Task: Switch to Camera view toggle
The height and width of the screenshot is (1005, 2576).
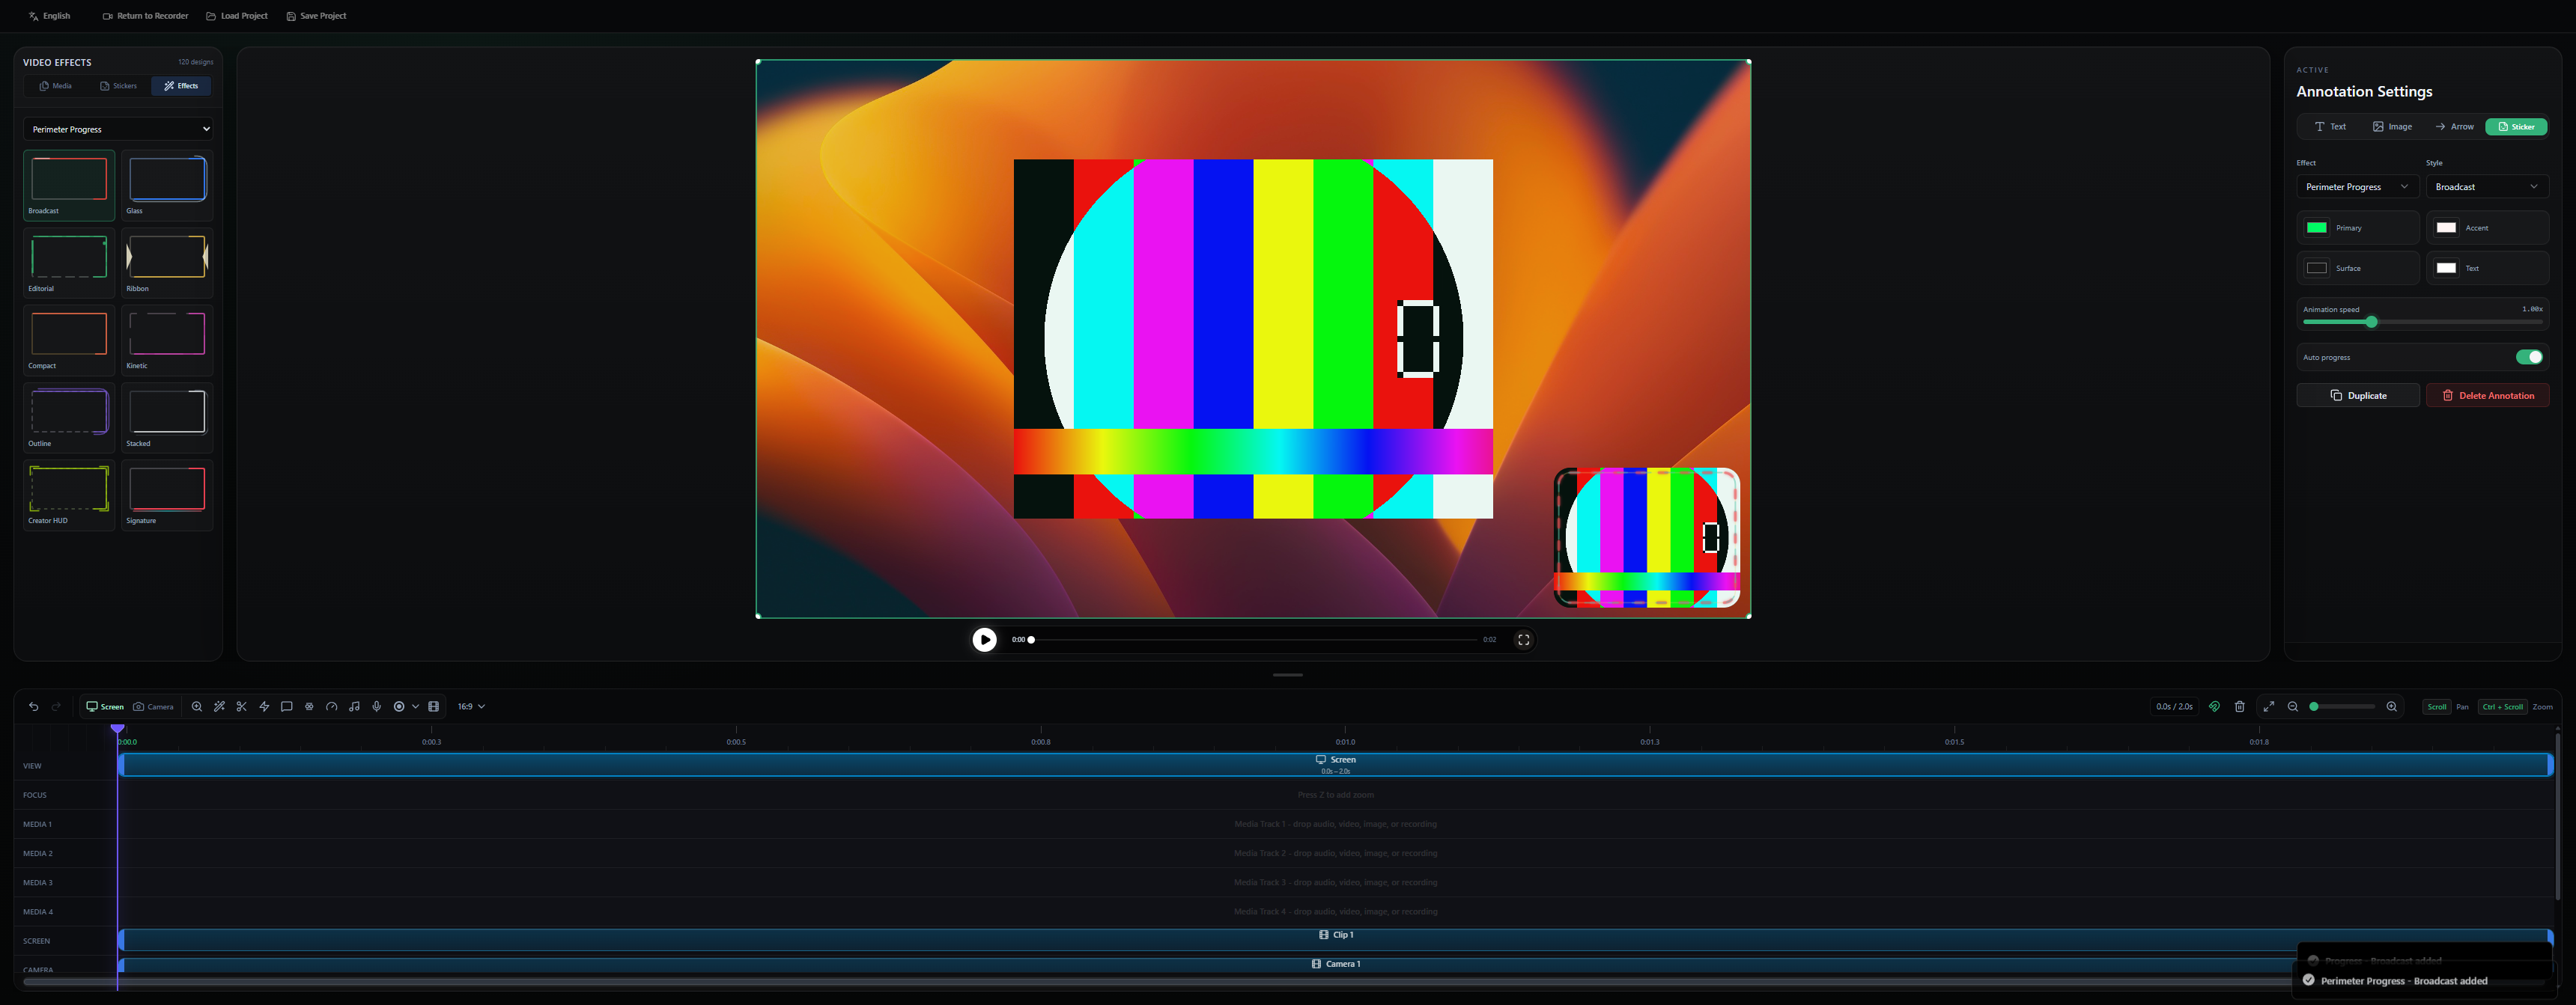Action: [153, 706]
